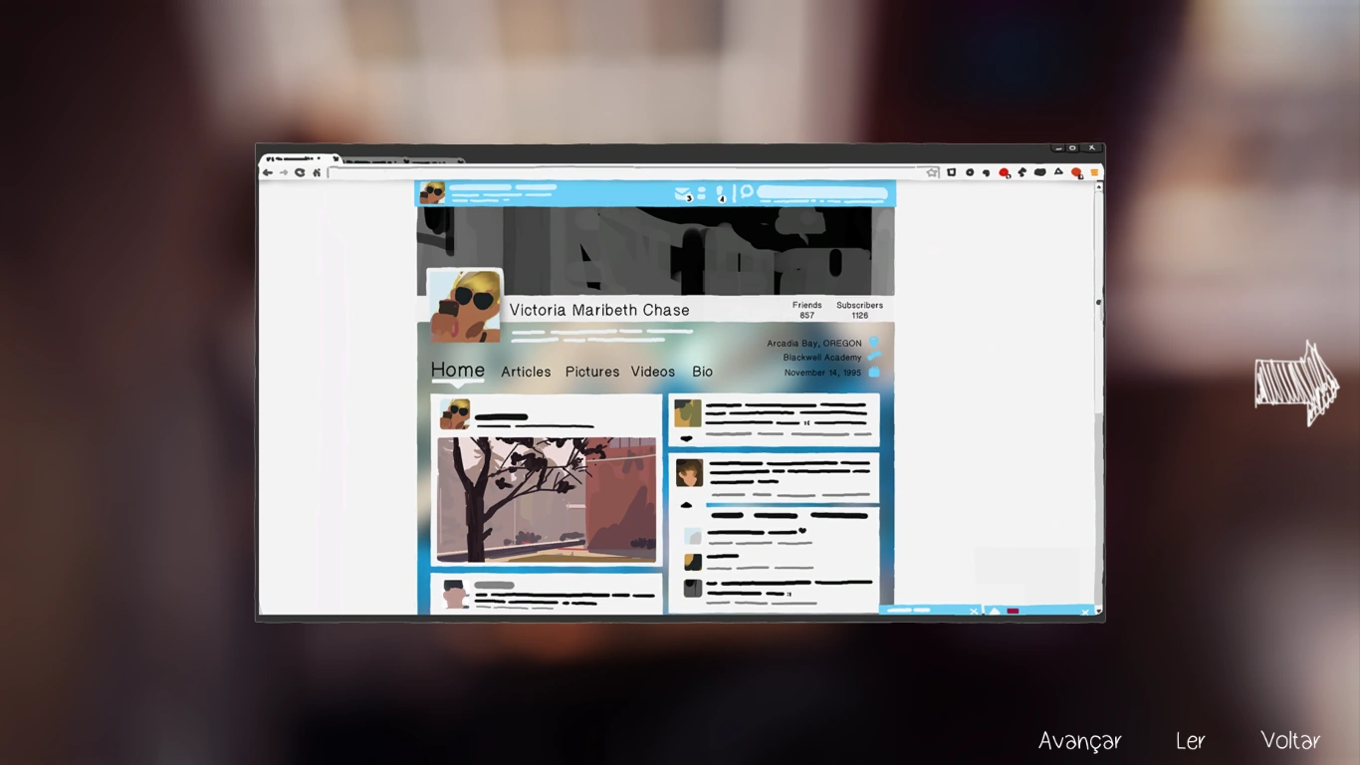This screenshot has width=1360, height=765.
Task: Open the Bio tab
Action: 703,372
